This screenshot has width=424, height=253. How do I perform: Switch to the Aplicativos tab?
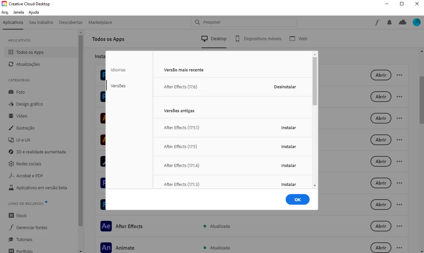(13, 23)
